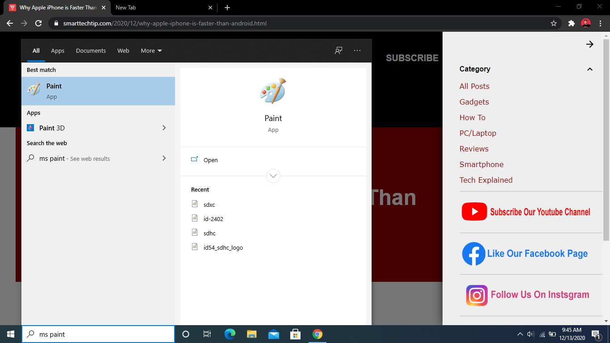Open the How To category link

point(472,117)
